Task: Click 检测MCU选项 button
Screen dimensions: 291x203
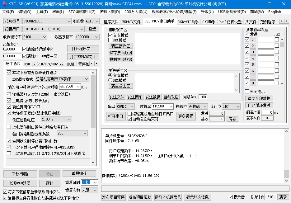Action: pyautogui.click(x=20, y=183)
